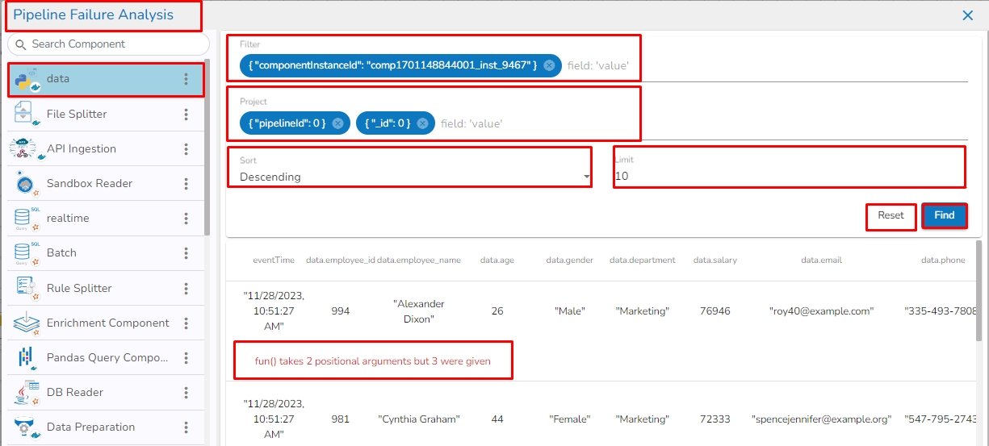Click the DB Reader component icon

26,392
